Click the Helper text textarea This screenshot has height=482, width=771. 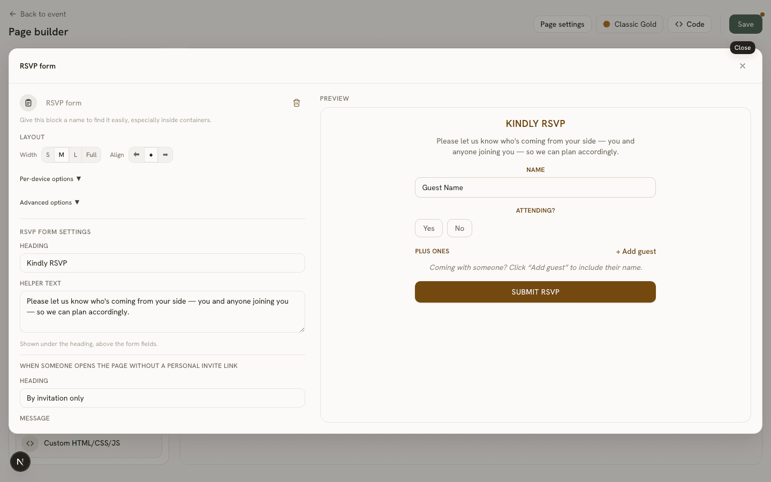(x=162, y=312)
